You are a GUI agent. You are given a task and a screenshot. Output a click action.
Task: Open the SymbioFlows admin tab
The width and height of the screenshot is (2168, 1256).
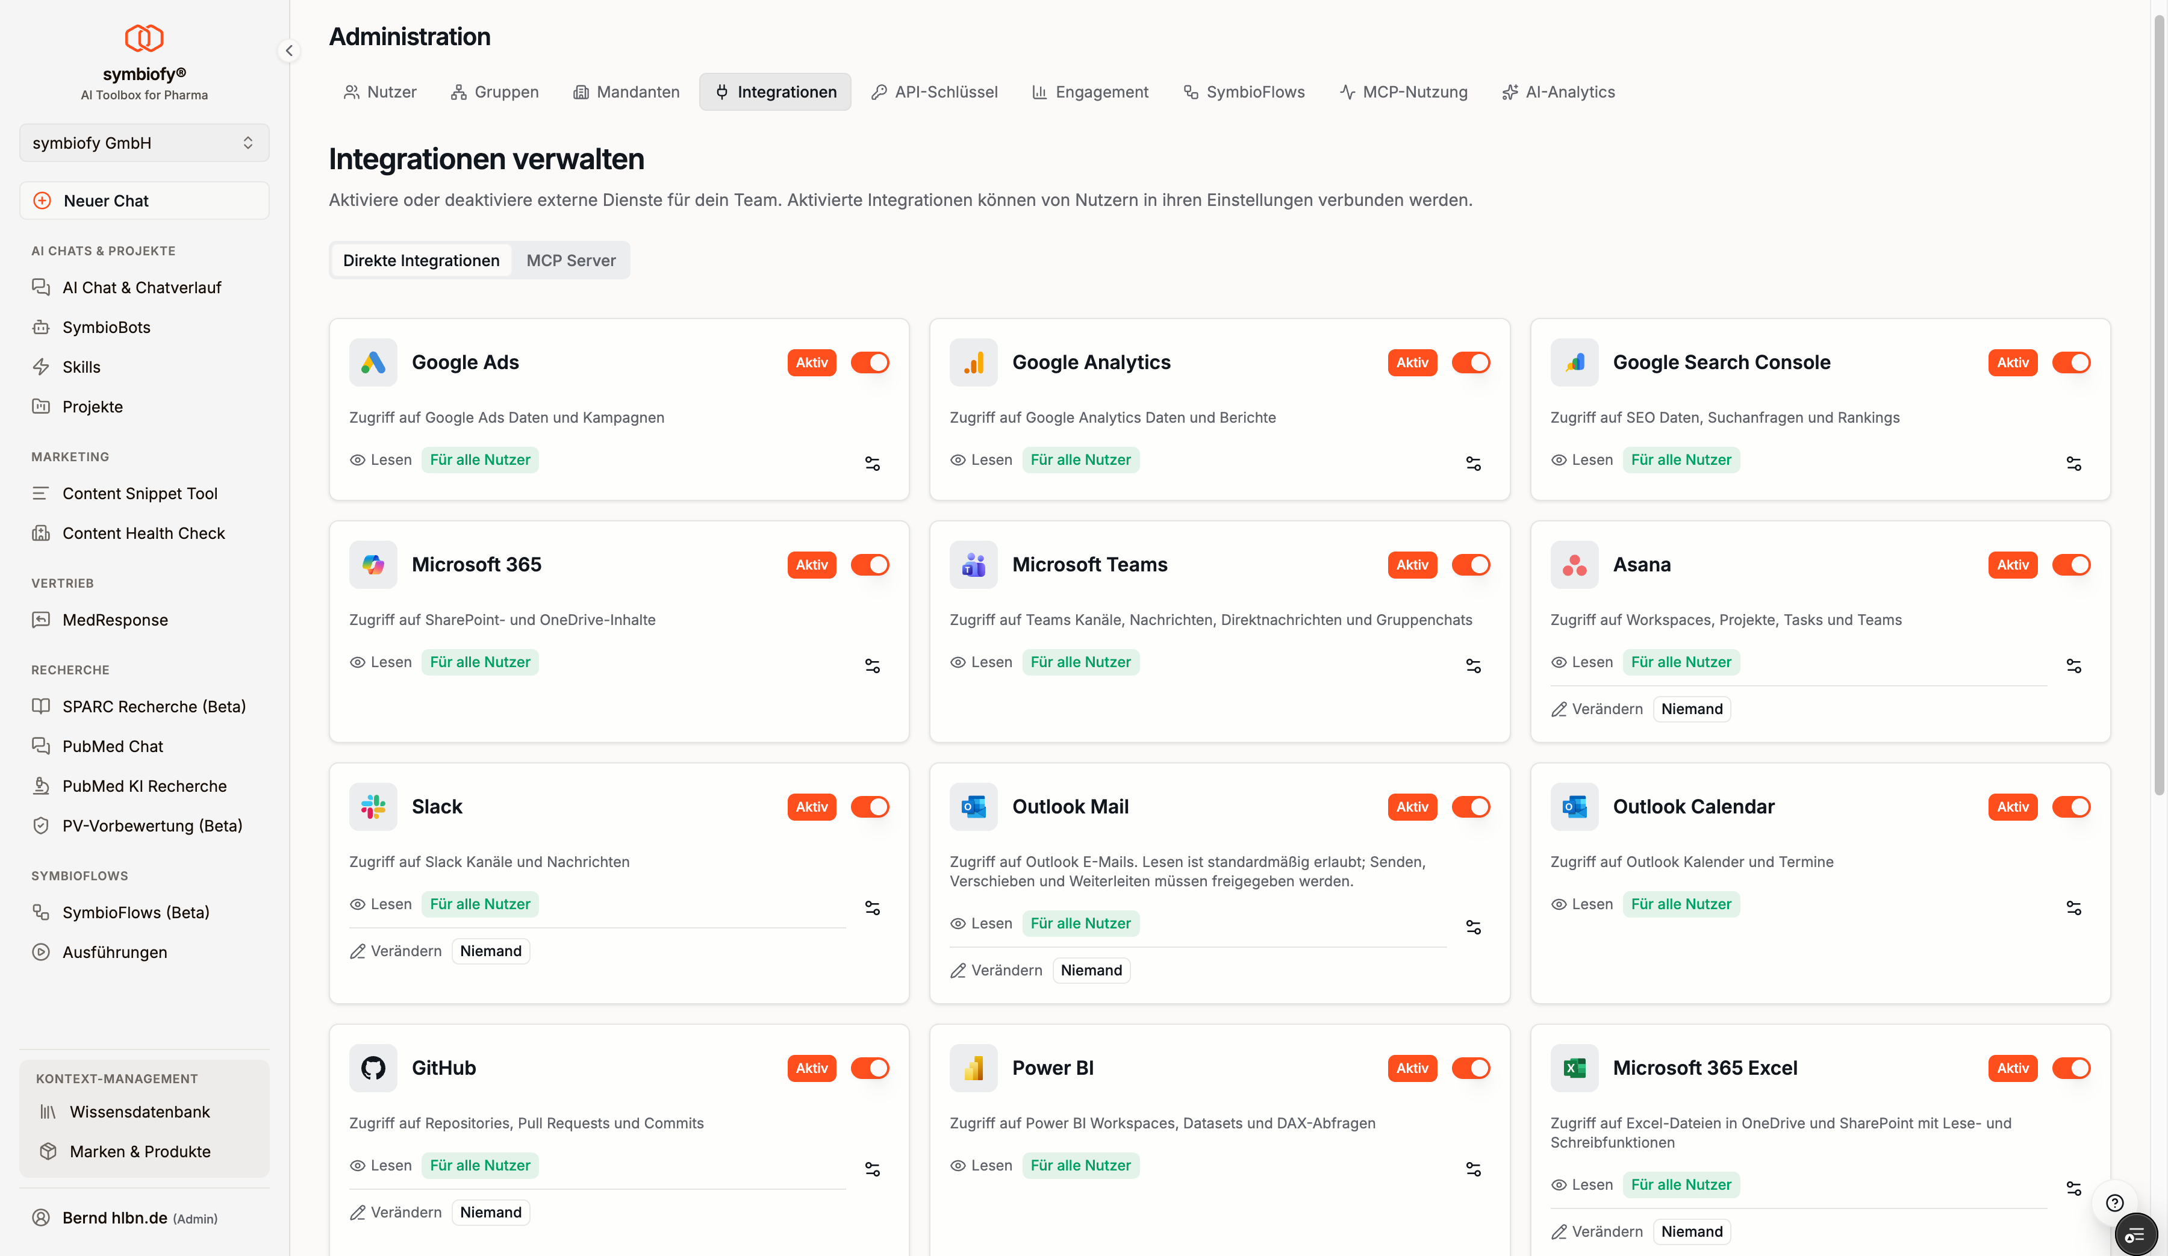point(1243,92)
